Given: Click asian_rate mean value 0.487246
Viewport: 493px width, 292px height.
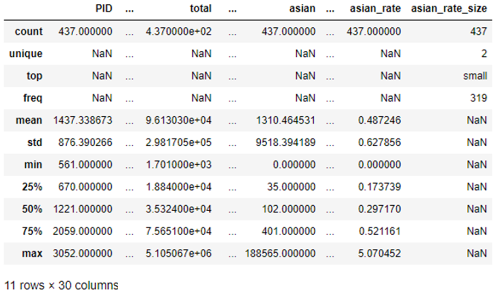Looking at the screenshot, I should [379, 120].
